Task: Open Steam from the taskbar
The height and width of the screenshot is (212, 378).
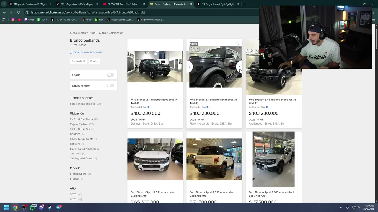Action: tap(50, 207)
